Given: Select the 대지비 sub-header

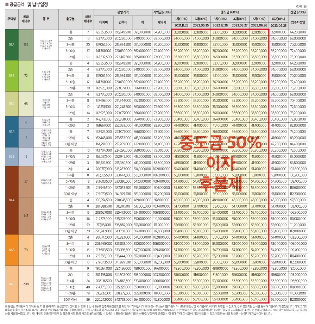Looking at the screenshot, I should coord(103,22).
